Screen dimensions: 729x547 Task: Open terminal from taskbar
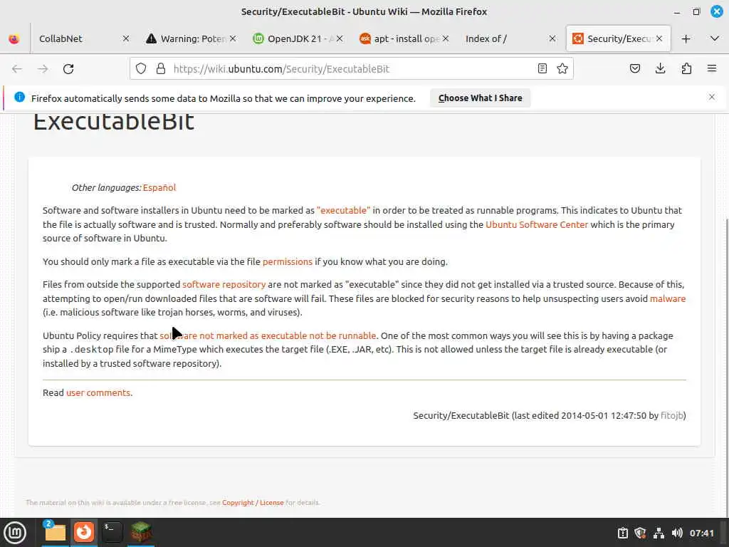112,532
